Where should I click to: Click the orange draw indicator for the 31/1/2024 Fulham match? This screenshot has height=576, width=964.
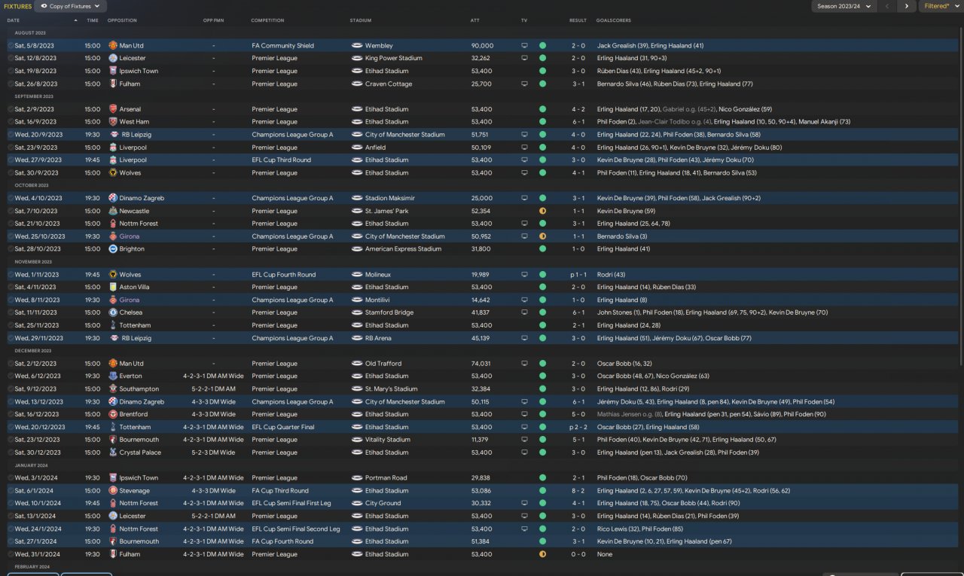[542, 554]
